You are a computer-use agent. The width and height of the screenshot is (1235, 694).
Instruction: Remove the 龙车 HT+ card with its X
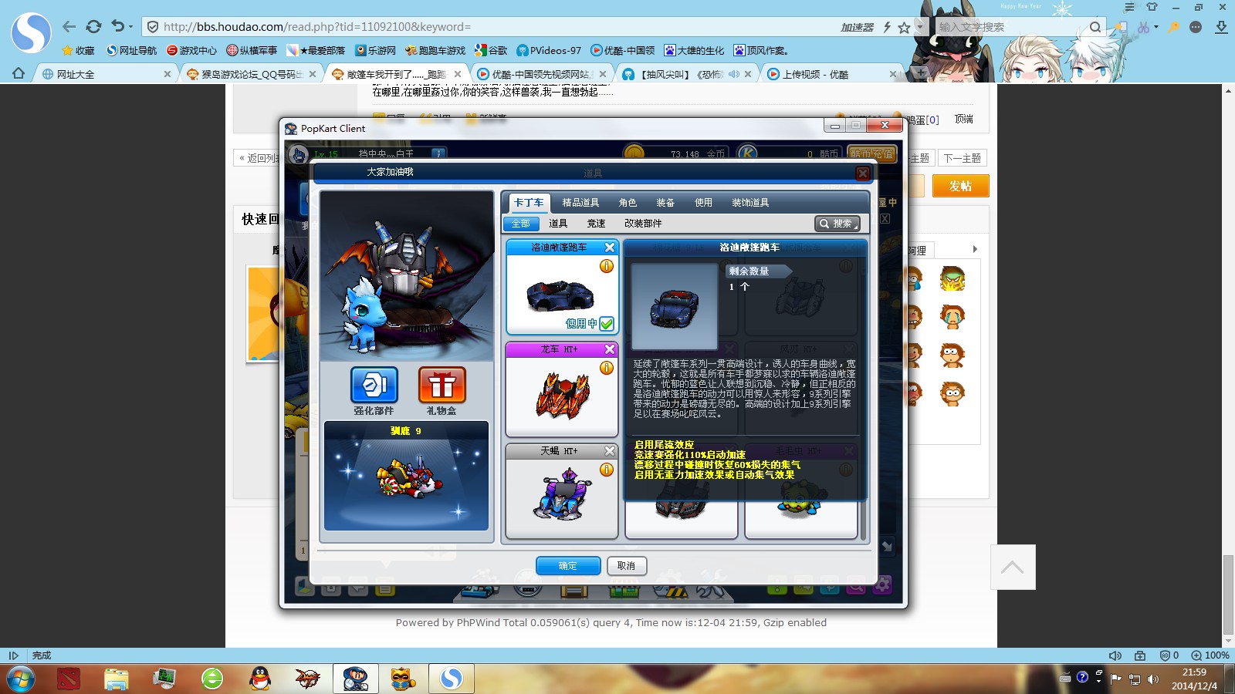[x=610, y=349]
